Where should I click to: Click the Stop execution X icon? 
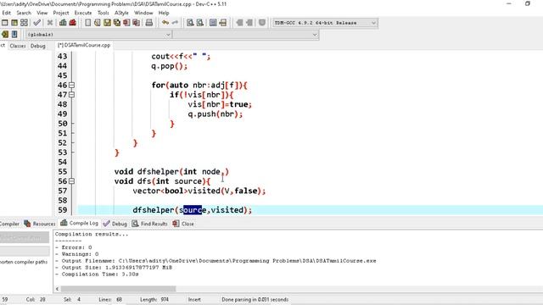tap(50, 23)
